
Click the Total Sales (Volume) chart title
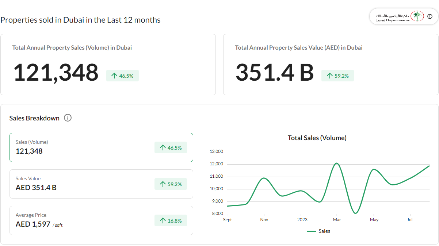[x=317, y=138]
